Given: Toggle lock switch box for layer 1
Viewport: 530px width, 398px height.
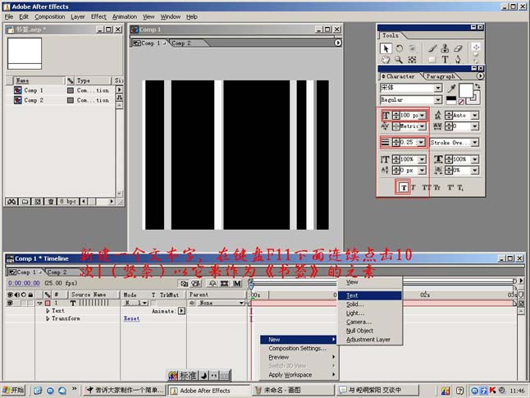Looking at the screenshot, I should [x=30, y=303].
